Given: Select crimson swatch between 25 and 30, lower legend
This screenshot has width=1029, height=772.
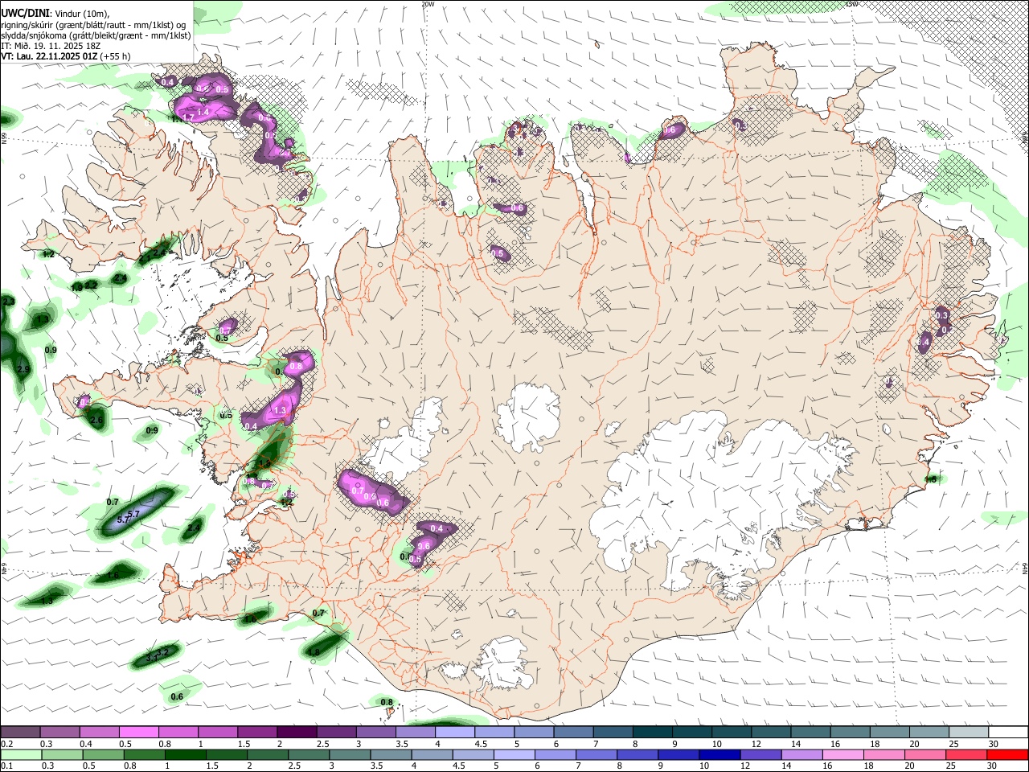Looking at the screenshot, I should pos(967,754).
